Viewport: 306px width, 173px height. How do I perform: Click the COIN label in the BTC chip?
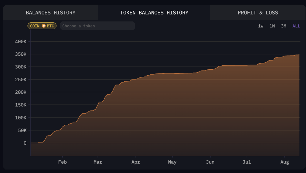click(x=35, y=26)
